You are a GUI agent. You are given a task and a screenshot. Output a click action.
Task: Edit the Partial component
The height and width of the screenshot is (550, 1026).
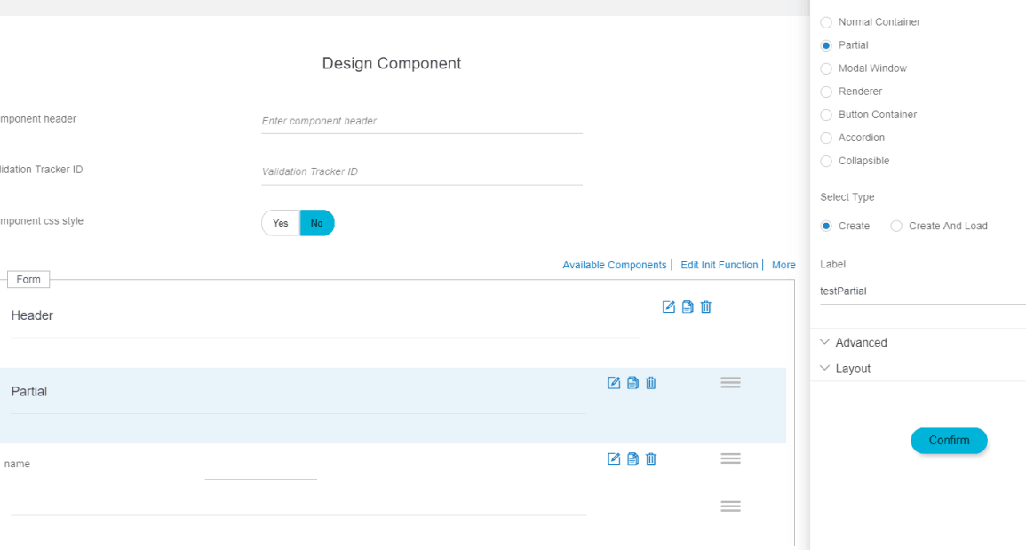coord(613,382)
